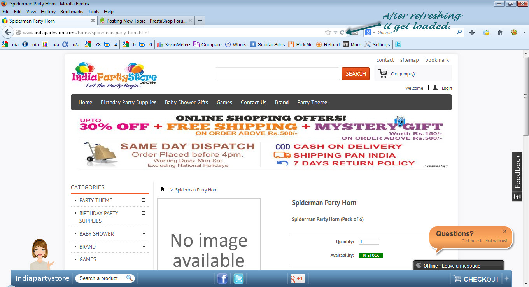Click the Firefox home toolbar icon
This screenshot has height=287, width=529.
(500, 33)
